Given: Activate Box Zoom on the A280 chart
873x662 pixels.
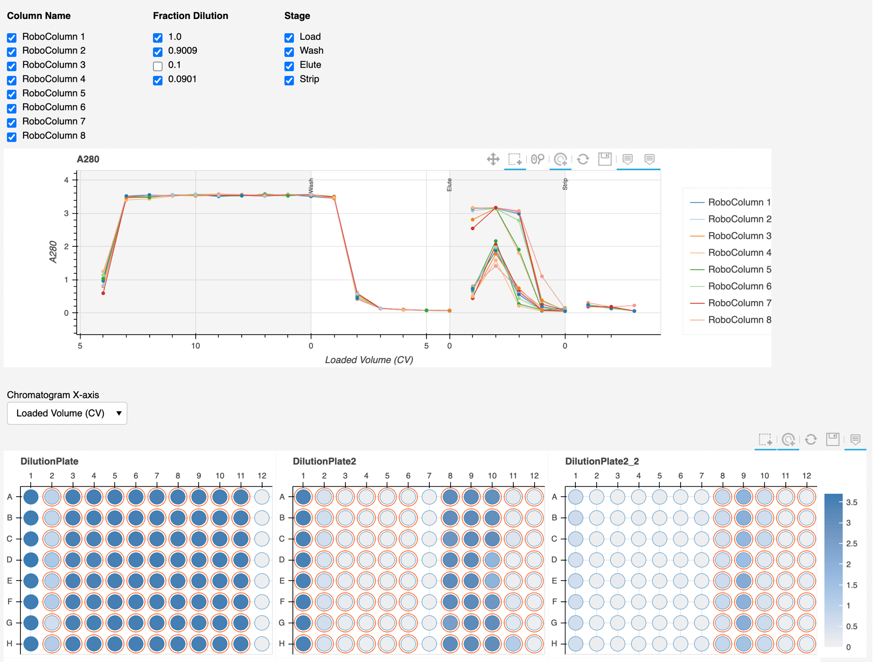Looking at the screenshot, I should click(x=515, y=159).
